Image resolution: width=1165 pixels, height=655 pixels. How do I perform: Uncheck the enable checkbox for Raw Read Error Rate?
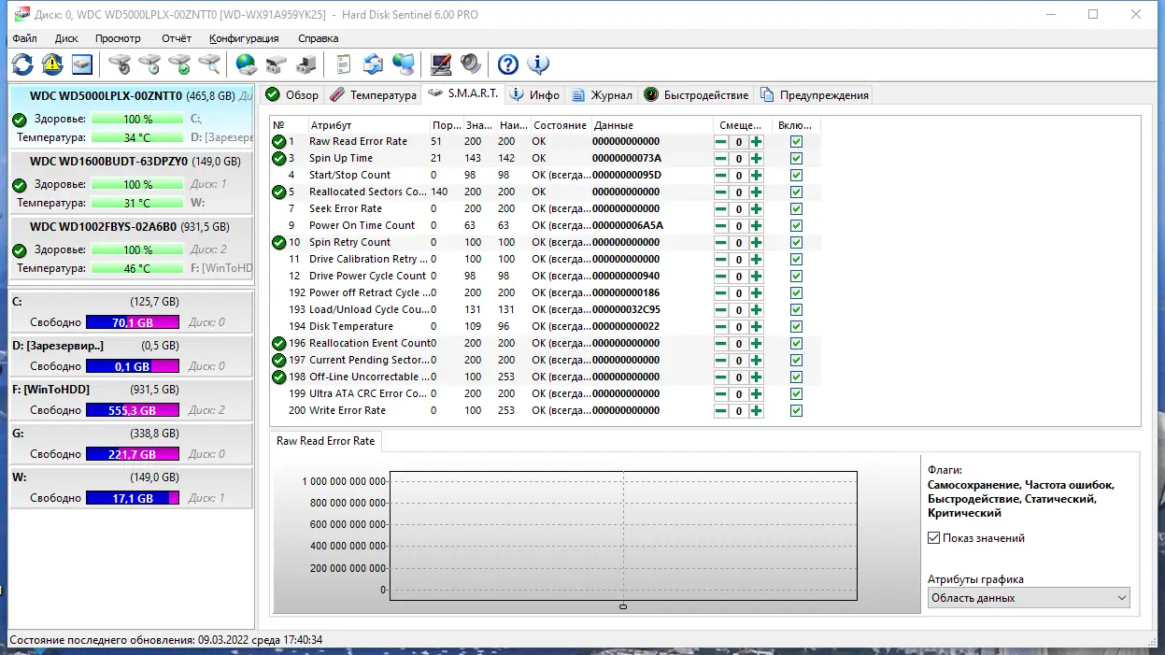tap(796, 142)
